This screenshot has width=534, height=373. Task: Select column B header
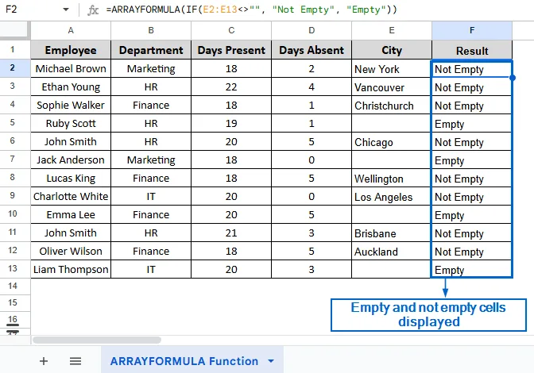[x=151, y=31]
